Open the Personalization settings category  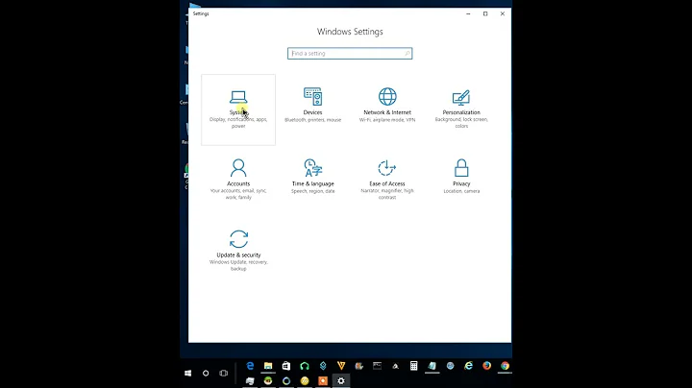[x=461, y=109]
